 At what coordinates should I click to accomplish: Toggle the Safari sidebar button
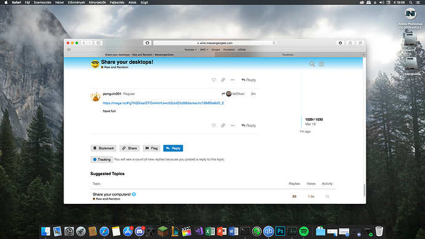click(99, 43)
